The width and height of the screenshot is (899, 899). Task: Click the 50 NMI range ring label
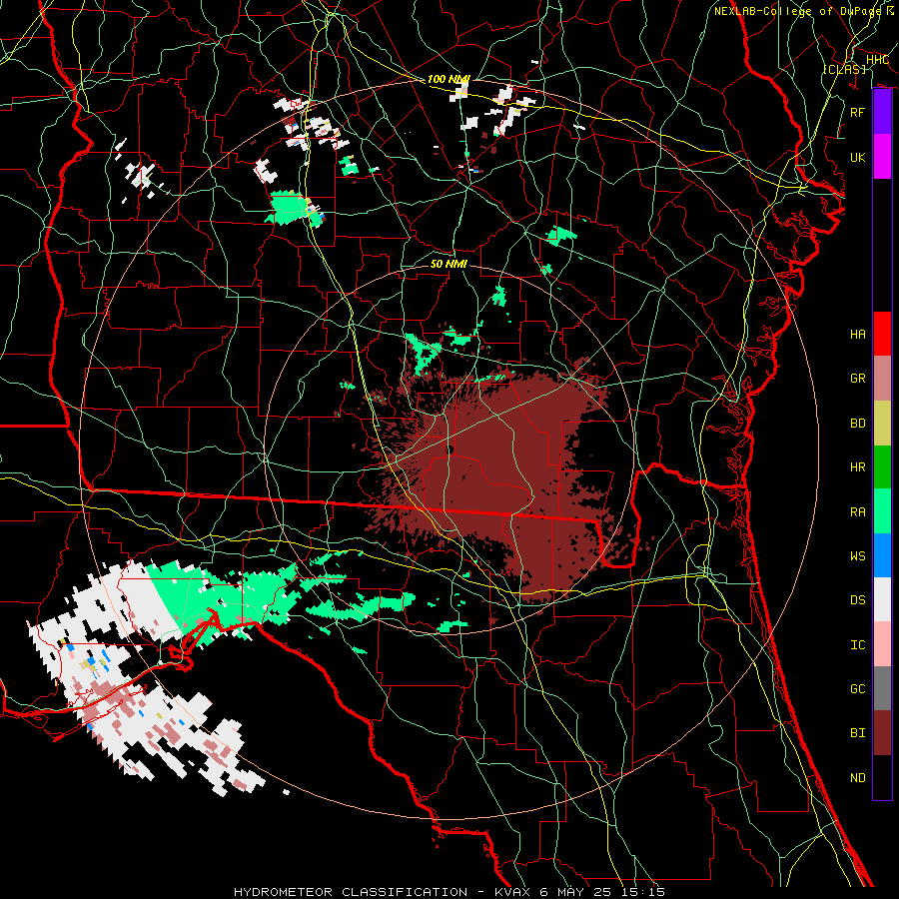click(x=449, y=264)
